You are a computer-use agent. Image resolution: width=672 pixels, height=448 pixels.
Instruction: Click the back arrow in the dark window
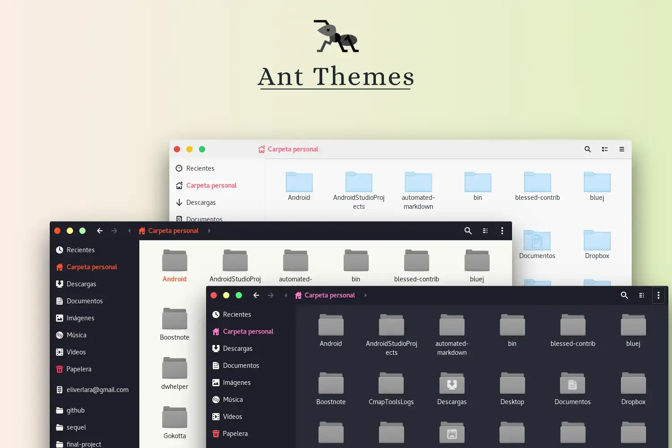click(x=256, y=295)
